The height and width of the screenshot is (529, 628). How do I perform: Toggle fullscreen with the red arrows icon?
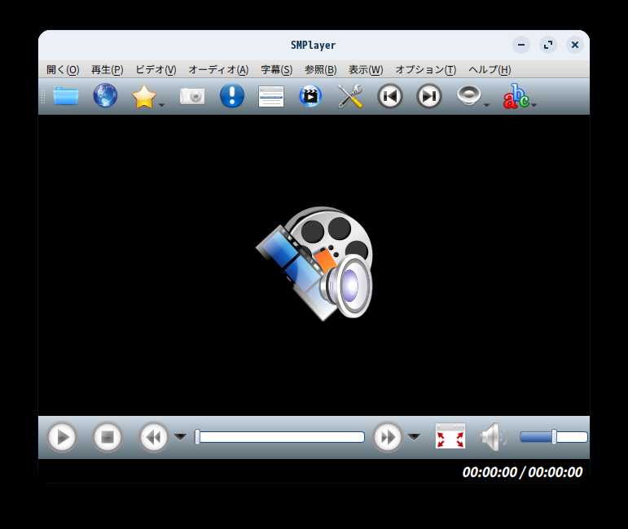(x=450, y=436)
